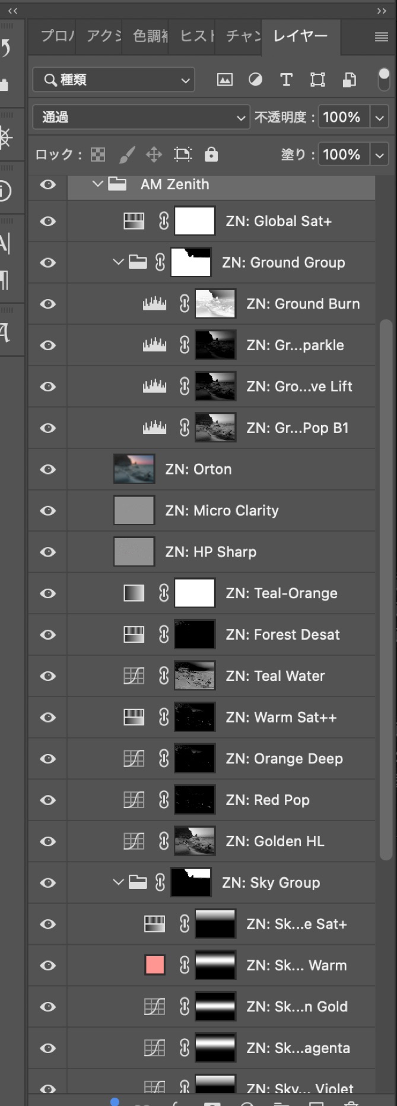This screenshot has width=397, height=1106.
Task: Filter layers by adjustment layer icon
Action: pyautogui.click(x=256, y=80)
